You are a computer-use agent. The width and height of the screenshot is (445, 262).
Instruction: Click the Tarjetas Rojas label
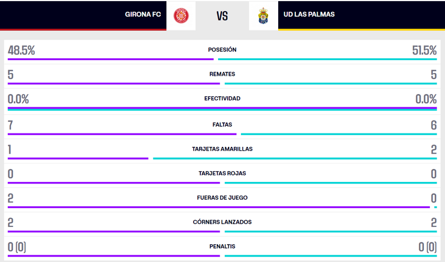pyautogui.click(x=222, y=173)
